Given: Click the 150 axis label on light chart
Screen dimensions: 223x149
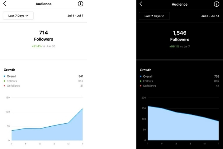Looking at the screenshot, I should 8,98.
